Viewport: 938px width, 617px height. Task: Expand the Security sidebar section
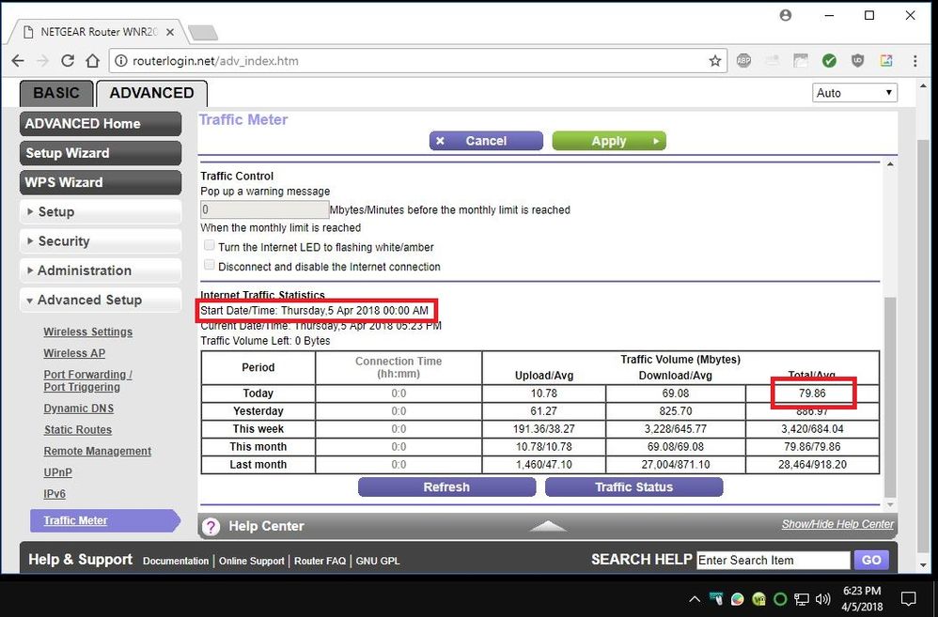[100, 241]
